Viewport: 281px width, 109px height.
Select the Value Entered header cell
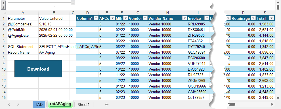coord(54,18)
